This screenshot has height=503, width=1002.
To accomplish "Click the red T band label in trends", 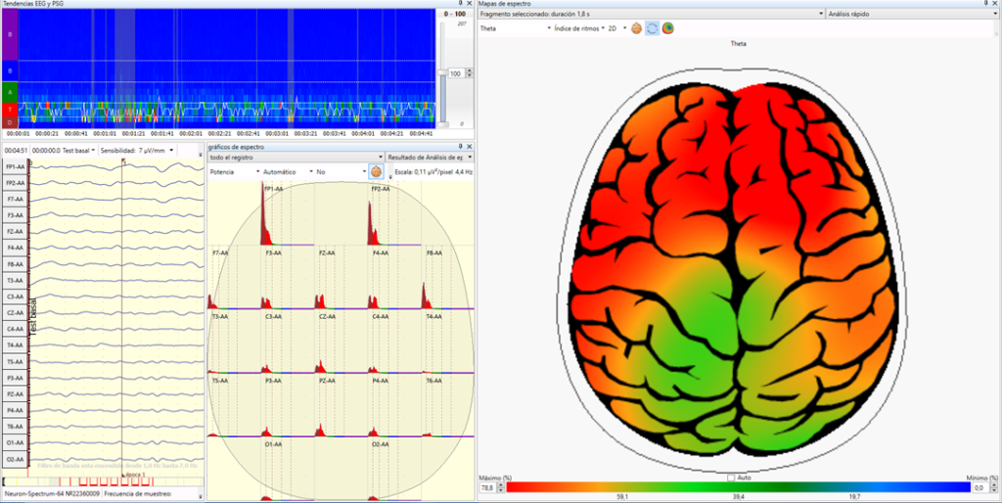I will click(x=10, y=110).
